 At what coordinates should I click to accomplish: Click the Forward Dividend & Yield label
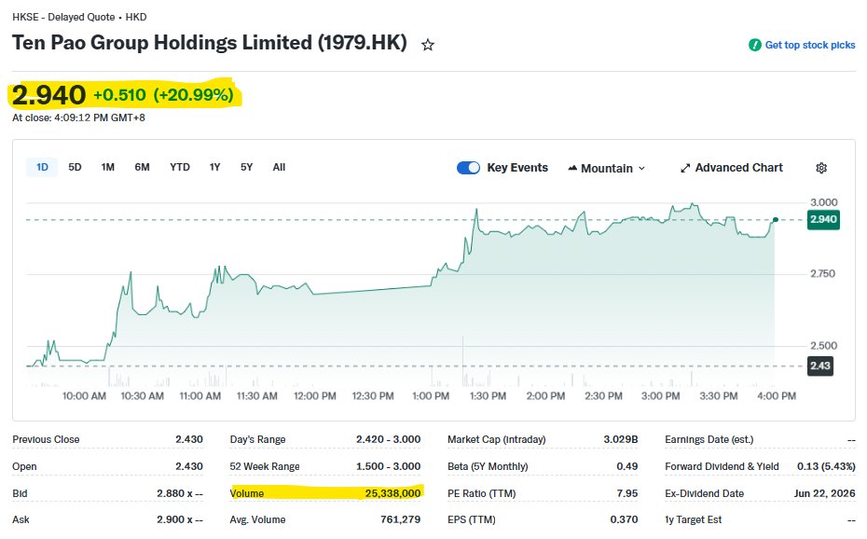pyautogui.click(x=722, y=466)
